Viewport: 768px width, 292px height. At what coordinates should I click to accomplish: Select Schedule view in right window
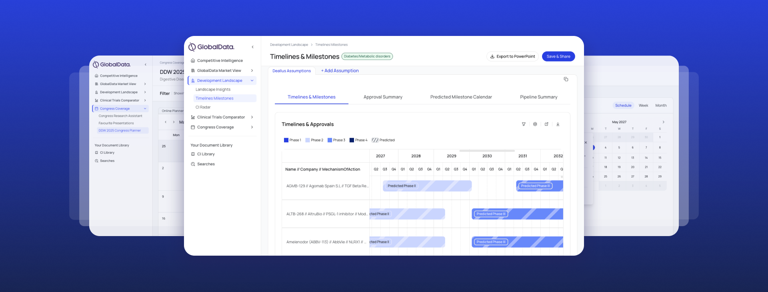pos(623,105)
